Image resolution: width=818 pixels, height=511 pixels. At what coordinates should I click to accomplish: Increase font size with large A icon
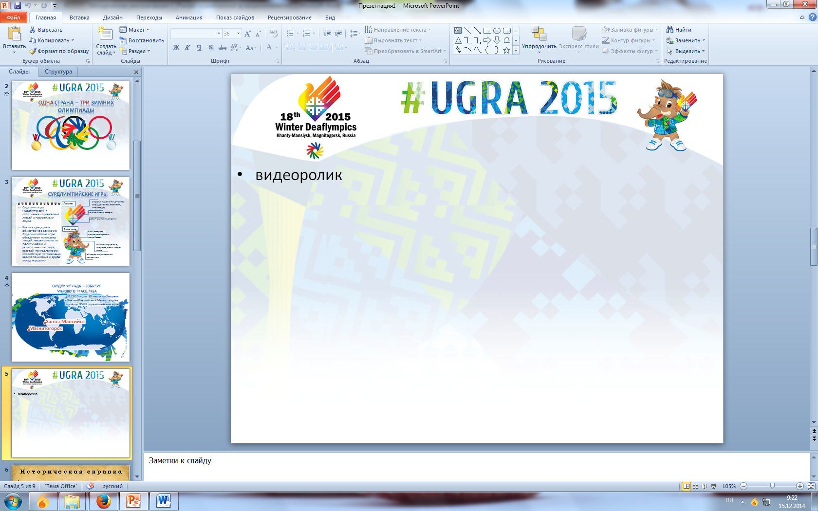click(248, 34)
